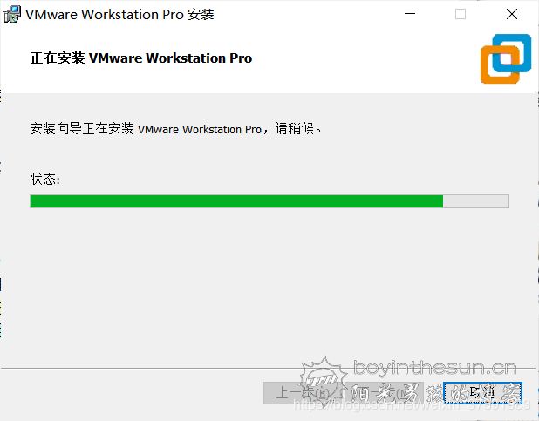The height and width of the screenshot is (421, 539).
Task: Click the heading 正在安装 VMware Workstation Pro
Action: [x=141, y=58]
